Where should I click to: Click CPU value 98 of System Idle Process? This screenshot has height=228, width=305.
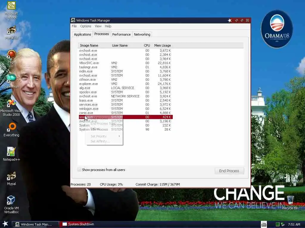click(x=147, y=129)
